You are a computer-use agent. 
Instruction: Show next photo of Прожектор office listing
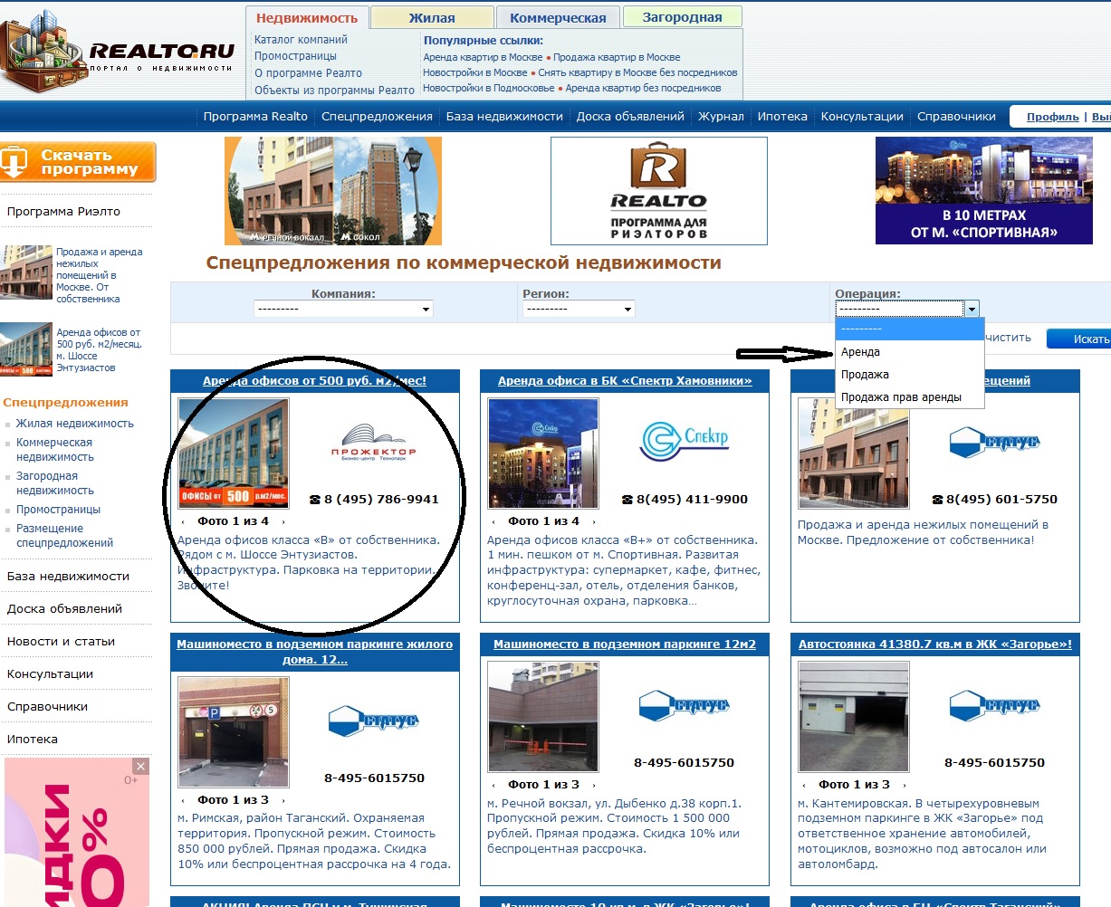pyautogui.click(x=283, y=521)
